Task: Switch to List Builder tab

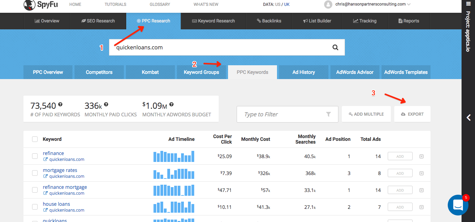Action: click(317, 21)
